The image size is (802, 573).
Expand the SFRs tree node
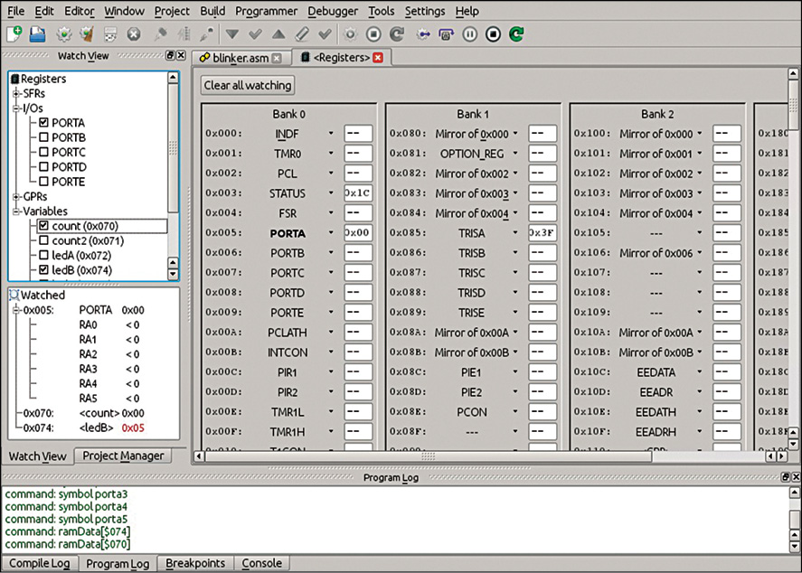tap(16, 94)
